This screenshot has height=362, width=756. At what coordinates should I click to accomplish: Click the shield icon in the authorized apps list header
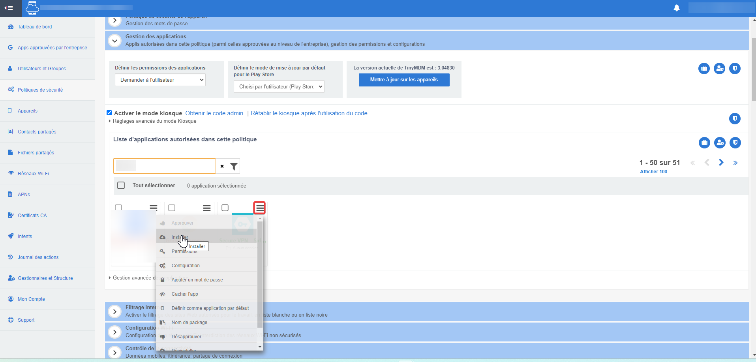pyautogui.click(x=735, y=143)
